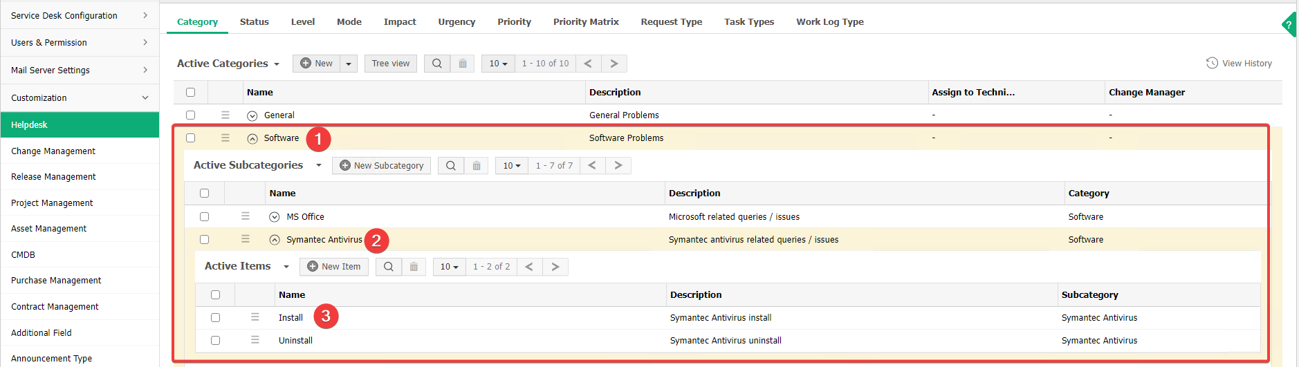Click the drag handle on MS Office row
This screenshot has height=367, width=1299.
(246, 216)
